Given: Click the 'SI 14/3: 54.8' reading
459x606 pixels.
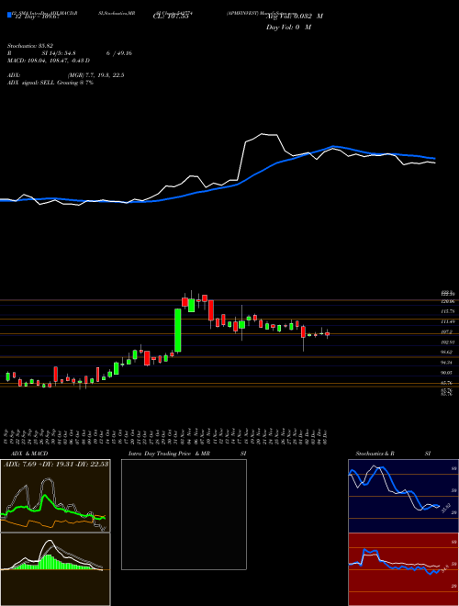Looking at the screenshot, I should pos(59,53).
